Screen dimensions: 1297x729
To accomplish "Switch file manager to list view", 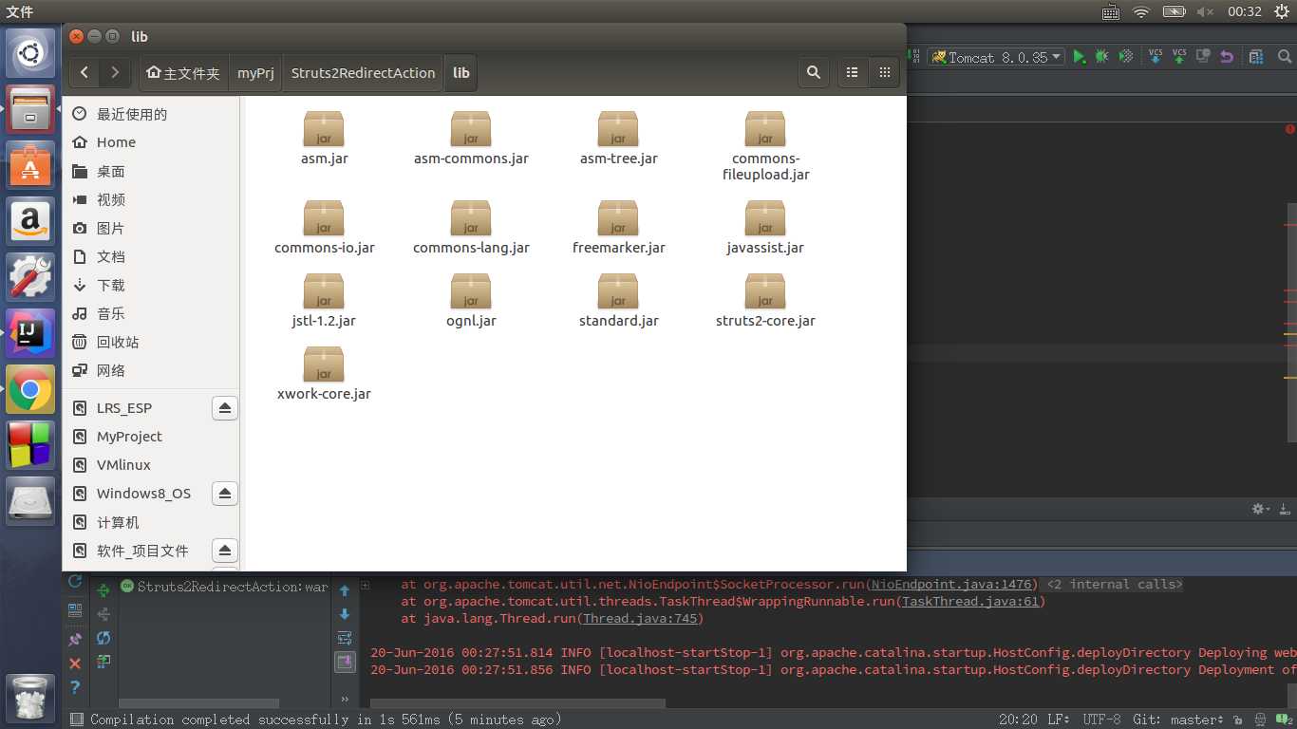I will (x=852, y=72).
